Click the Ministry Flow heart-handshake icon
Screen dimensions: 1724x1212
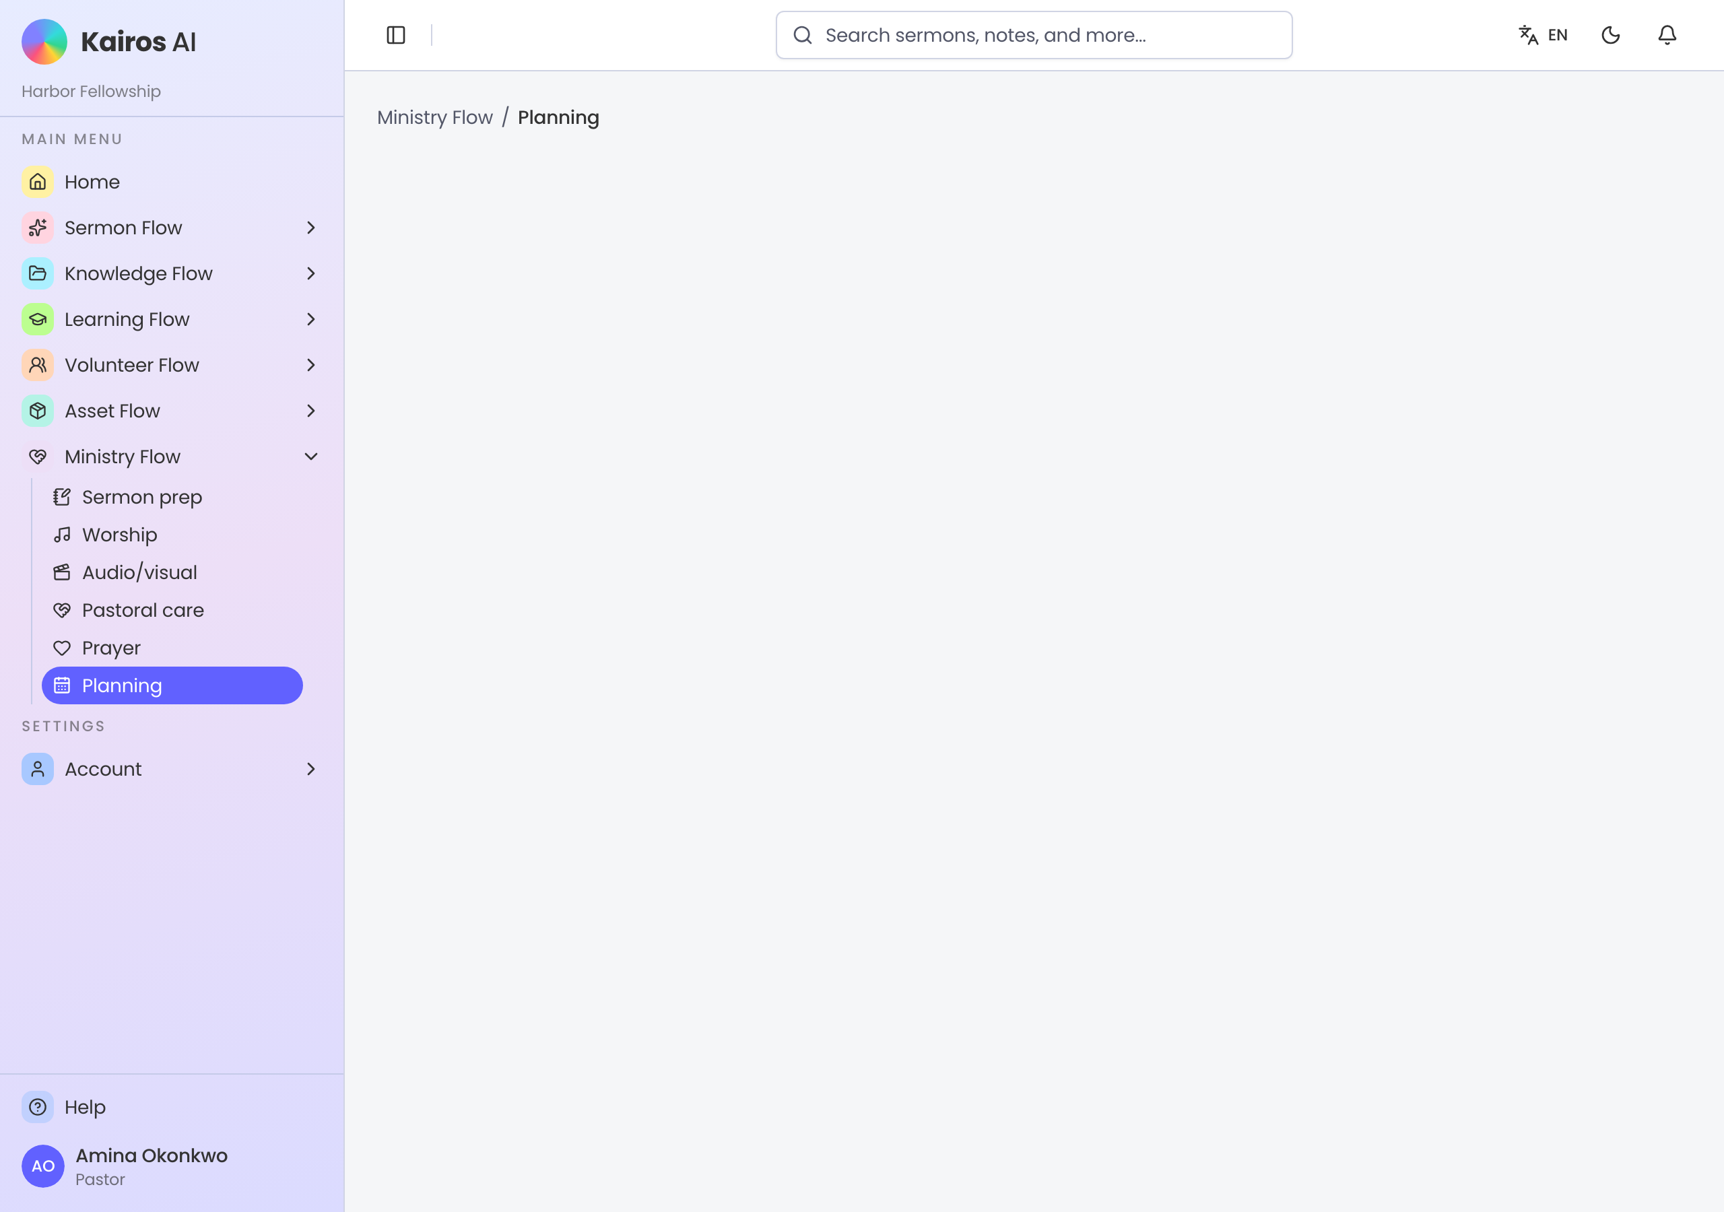38,457
